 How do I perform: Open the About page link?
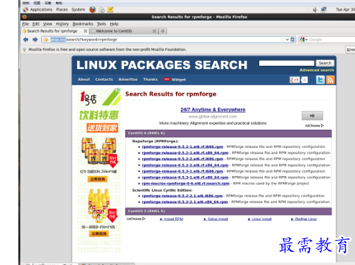click(84, 80)
